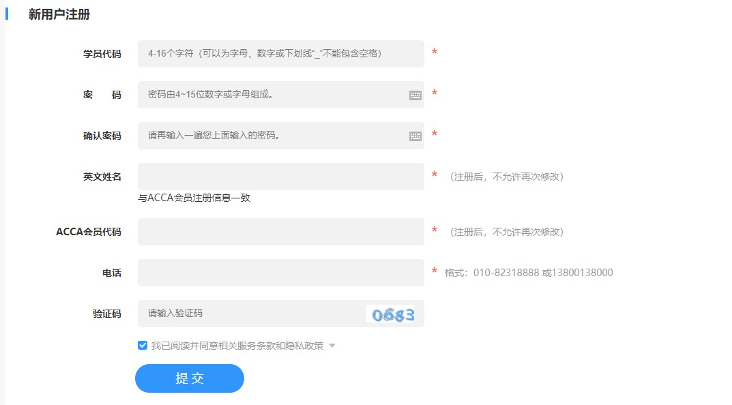Focus the 密码 input field
The height and width of the screenshot is (405, 732).
(x=280, y=95)
